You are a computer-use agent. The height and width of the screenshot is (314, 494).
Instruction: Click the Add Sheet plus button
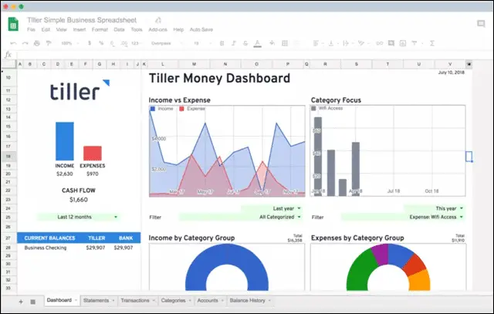(21, 302)
